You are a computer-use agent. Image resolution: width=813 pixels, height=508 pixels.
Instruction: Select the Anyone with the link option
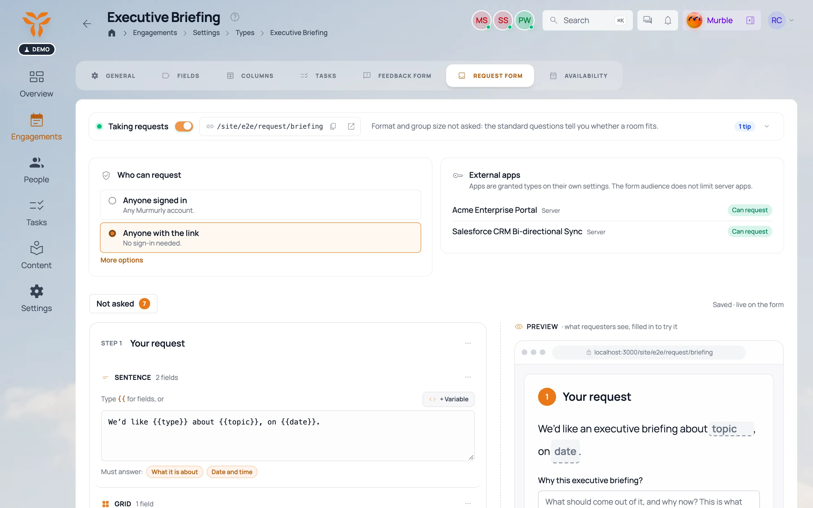coord(260,238)
